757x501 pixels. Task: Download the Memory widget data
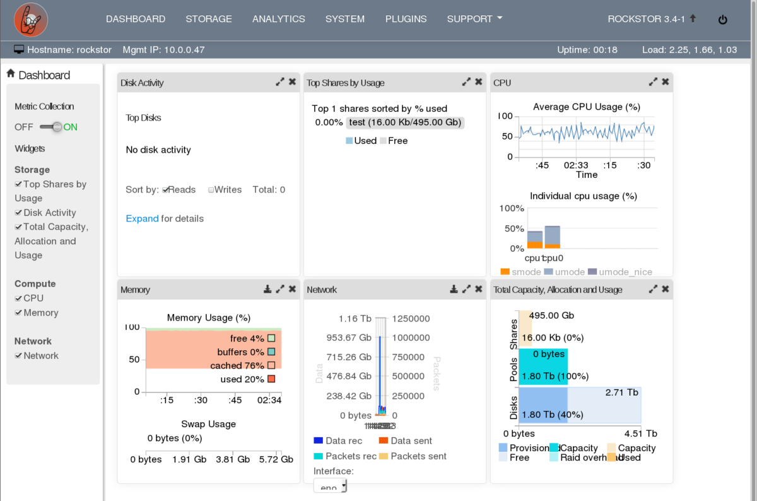[267, 289]
